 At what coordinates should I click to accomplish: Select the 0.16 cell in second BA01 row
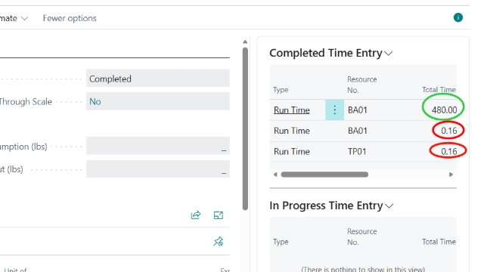448,131
